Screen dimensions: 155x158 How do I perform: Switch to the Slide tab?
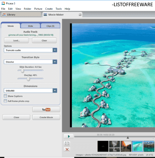[30, 26]
